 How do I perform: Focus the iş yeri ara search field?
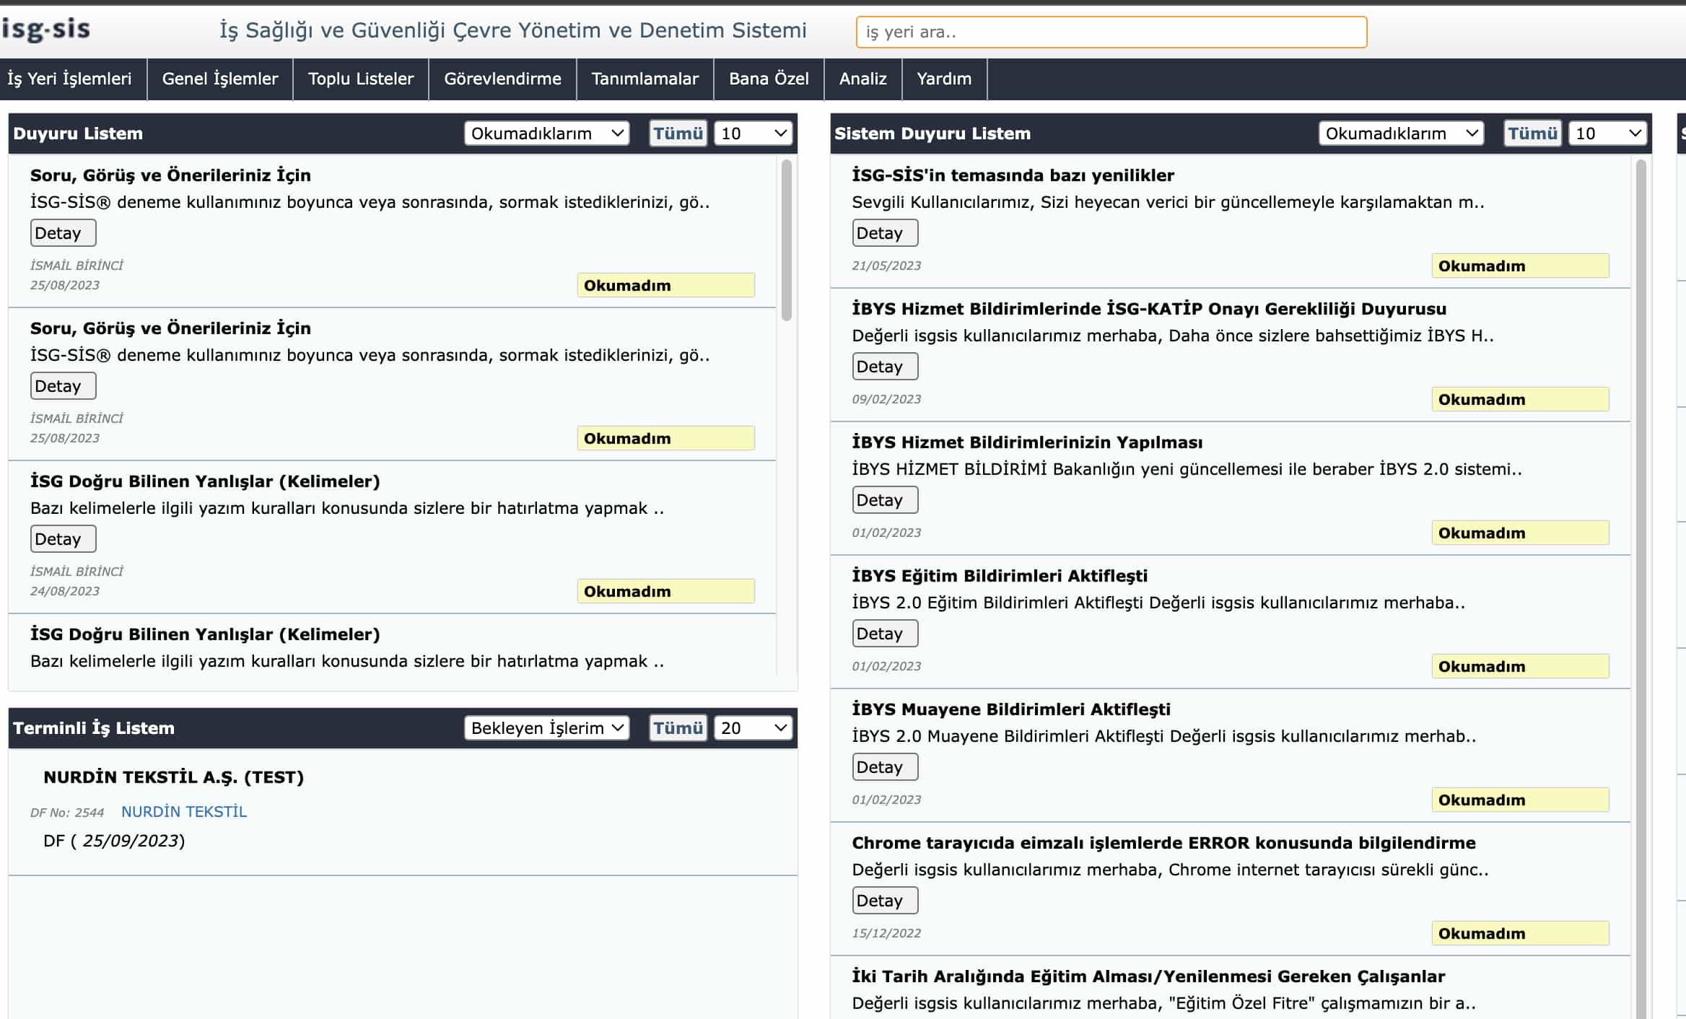pos(1111,32)
